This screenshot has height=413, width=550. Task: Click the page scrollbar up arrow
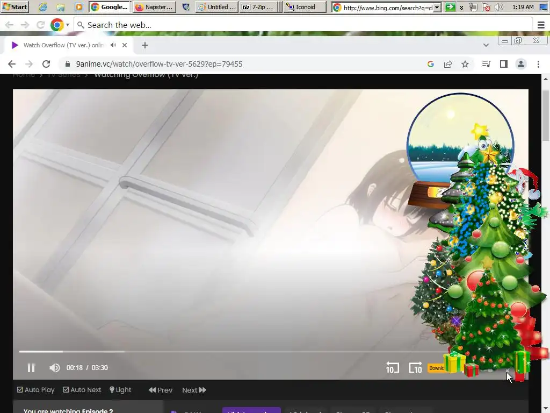click(546, 79)
